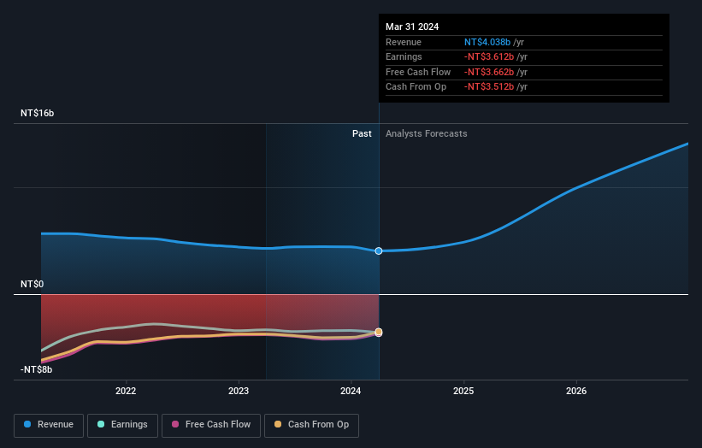The width and height of the screenshot is (702, 448).
Task: Click the NT$4.038b revenue value
Action: [487, 42]
